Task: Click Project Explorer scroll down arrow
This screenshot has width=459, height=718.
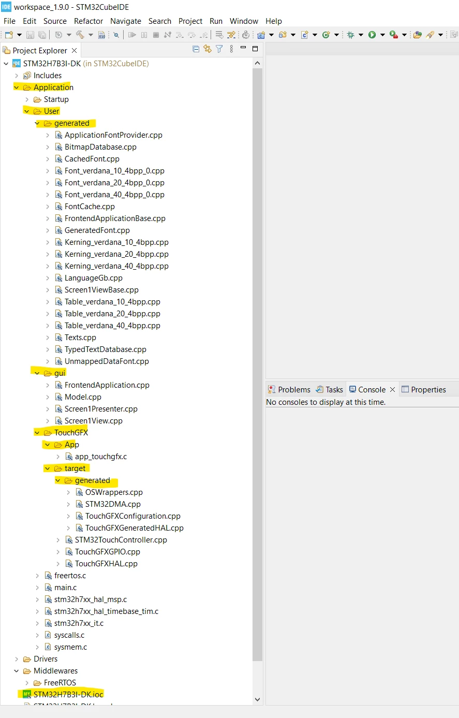Action: click(x=257, y=699)
